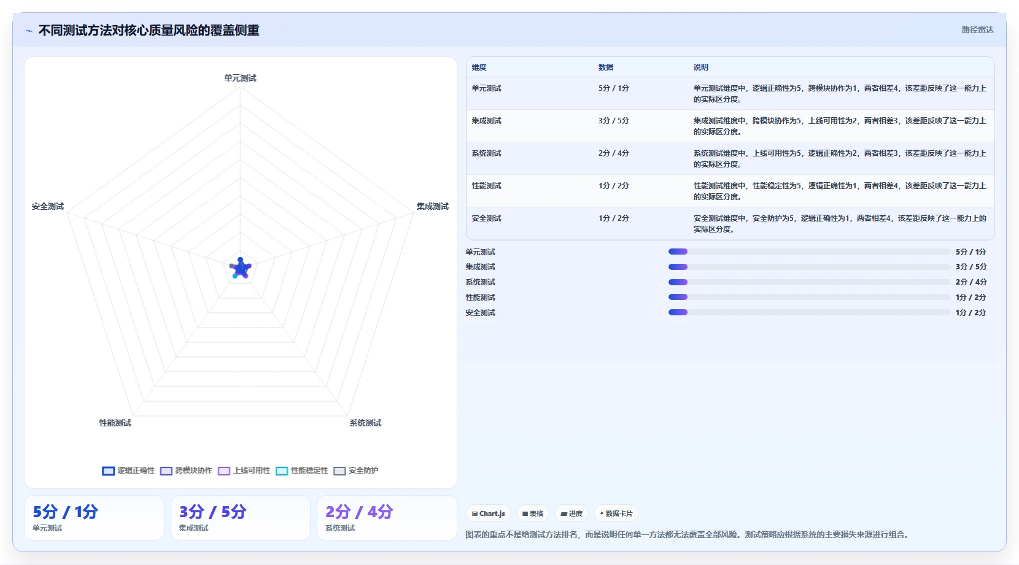1019x565 pixels.
Task: Toggle the 上线可用性 legend swatch
Action: [224, 471]
